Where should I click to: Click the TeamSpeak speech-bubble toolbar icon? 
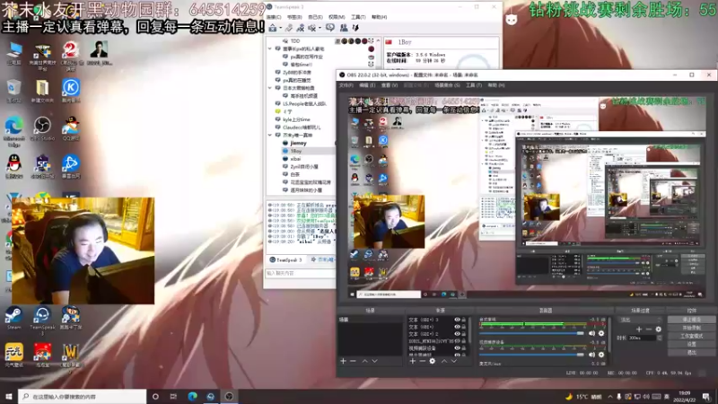point(330,28)
